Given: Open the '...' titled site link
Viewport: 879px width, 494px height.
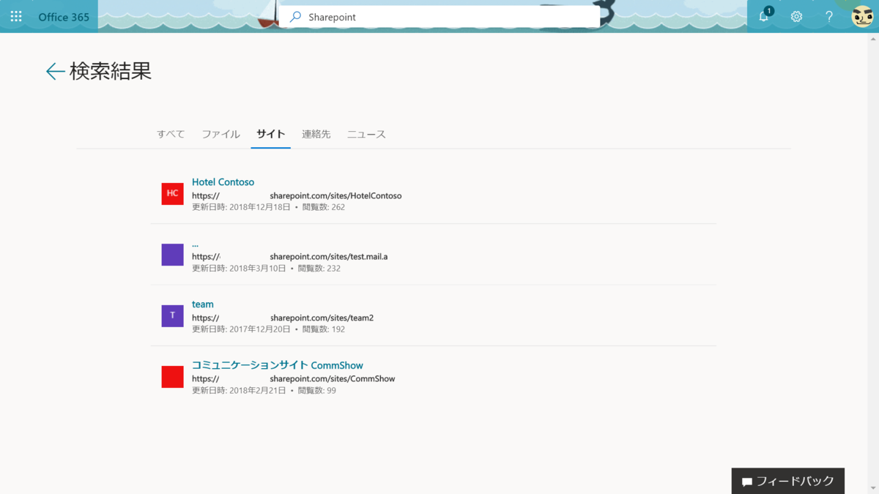Looking at the screenshot, I should tap(195, 244).
